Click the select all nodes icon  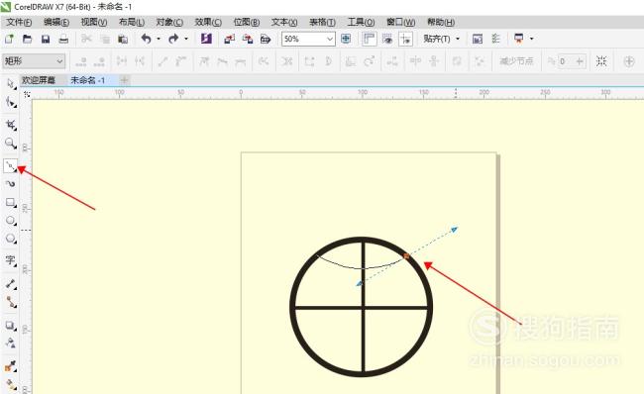[601, 61]
